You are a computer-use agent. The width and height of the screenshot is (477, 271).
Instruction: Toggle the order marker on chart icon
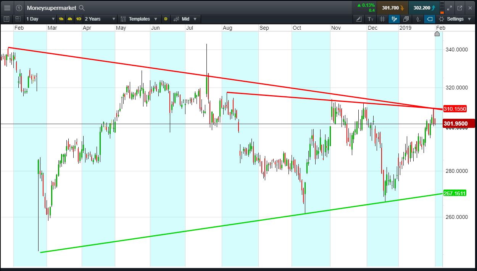click(x=418, y=19)
